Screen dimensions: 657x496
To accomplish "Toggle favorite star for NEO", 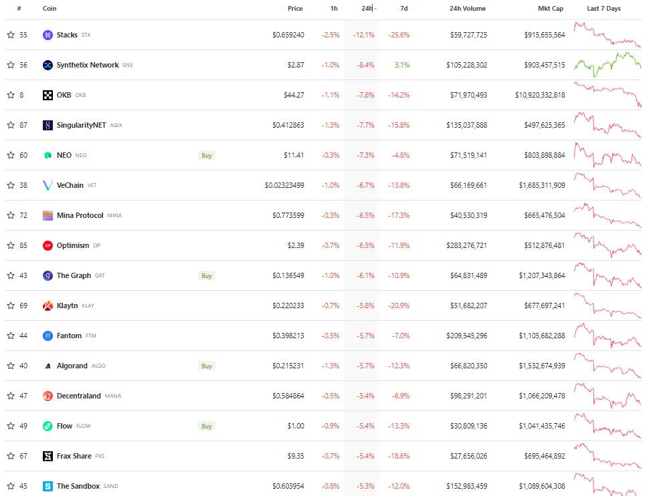I will point(11,155).
